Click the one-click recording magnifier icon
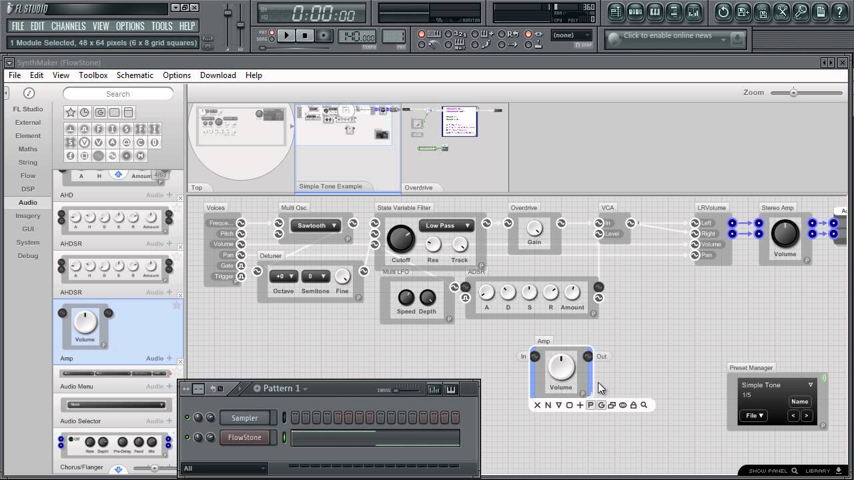 coord(801,11)
